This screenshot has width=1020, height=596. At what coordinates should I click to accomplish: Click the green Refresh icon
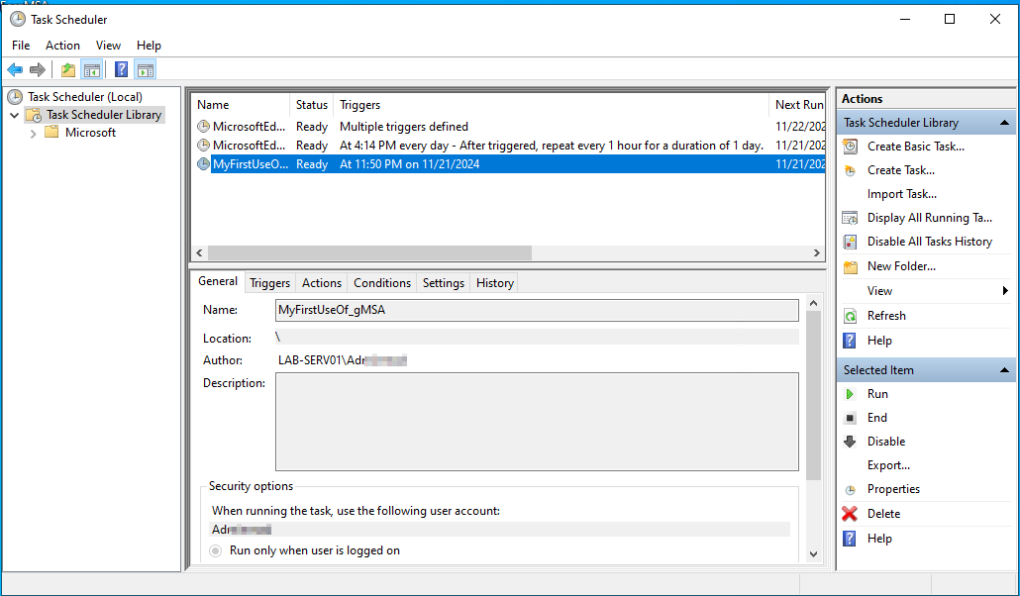(850, 316)
